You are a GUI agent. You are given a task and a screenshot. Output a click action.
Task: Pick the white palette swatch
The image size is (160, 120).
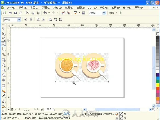point(158,71)
